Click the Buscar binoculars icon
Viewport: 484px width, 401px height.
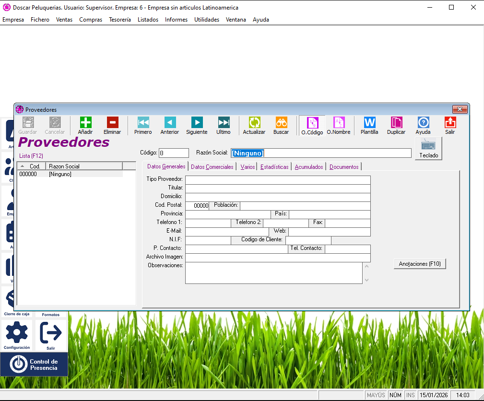(x=281, y=123)
